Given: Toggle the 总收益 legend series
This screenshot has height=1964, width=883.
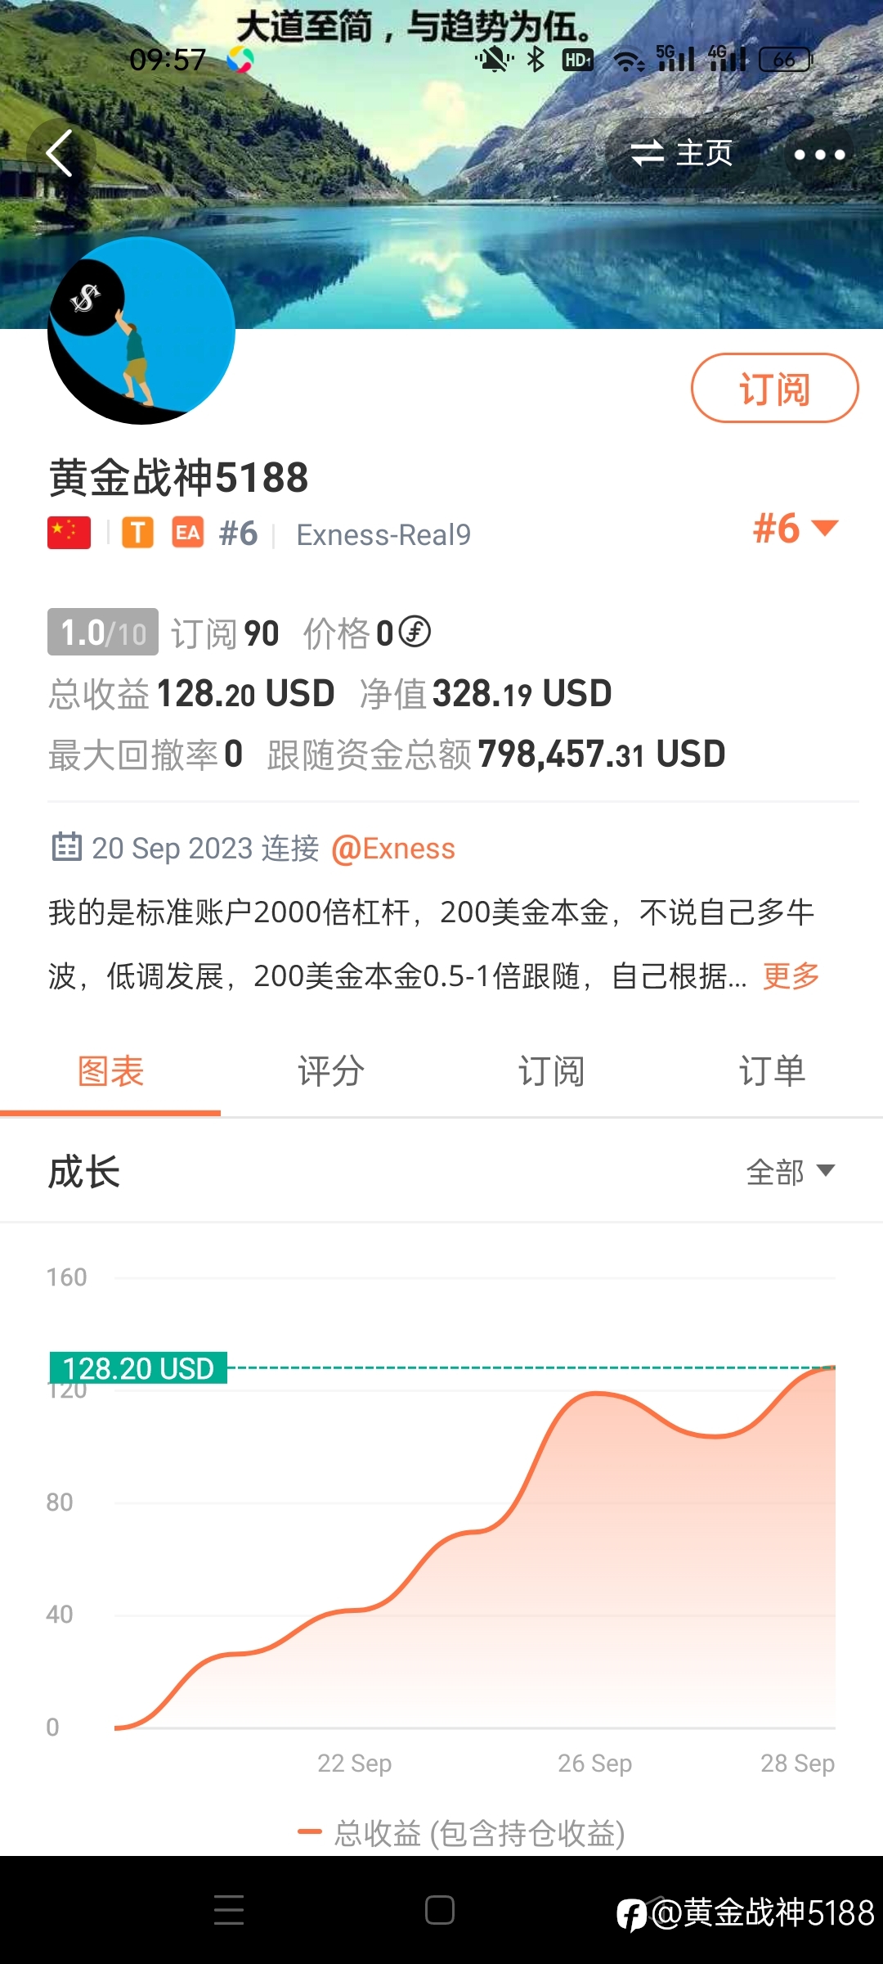Looking at the screenshot, I should (462, 1833).
